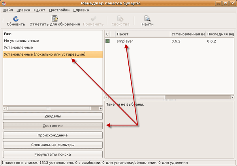Sort by the Пакет column header
This screenshot has width=237, height=166.
point(142,34)
